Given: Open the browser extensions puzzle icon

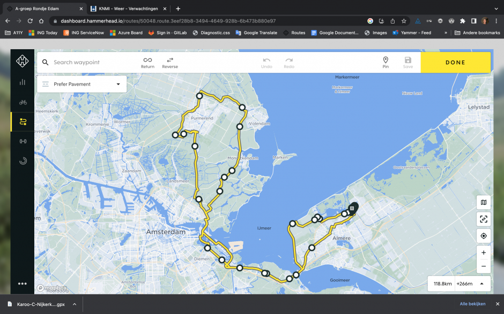Looking at the screenshot, I should tap(462, 21).
